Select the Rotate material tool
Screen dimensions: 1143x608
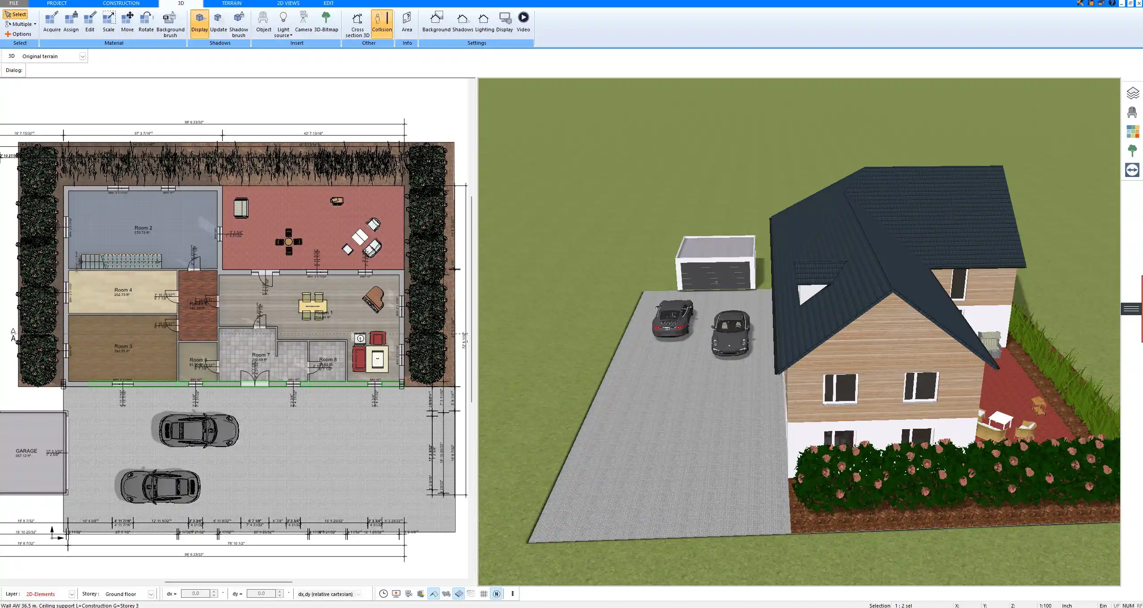coord(145,21)
